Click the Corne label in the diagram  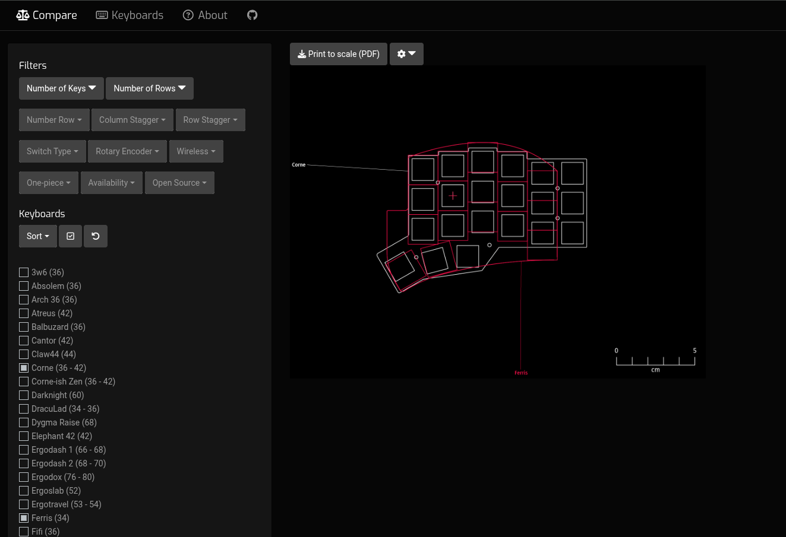point(299,165)
